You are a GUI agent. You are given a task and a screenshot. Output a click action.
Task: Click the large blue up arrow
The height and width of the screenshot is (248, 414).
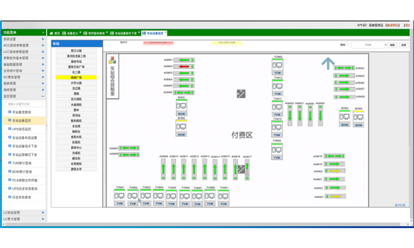click(328, 63)
